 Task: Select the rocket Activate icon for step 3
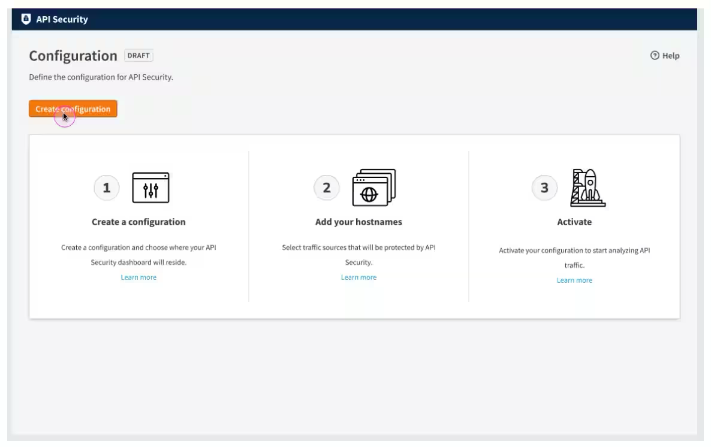click(x=586, y=186)
